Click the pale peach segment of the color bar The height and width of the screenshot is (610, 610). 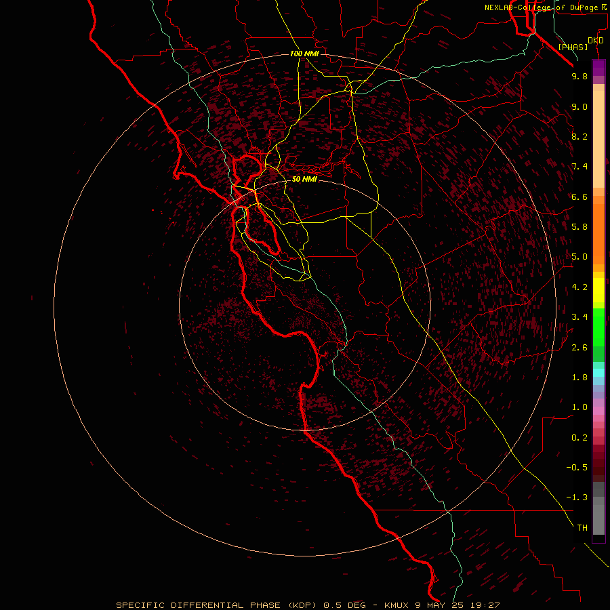[x=598, y=139]
